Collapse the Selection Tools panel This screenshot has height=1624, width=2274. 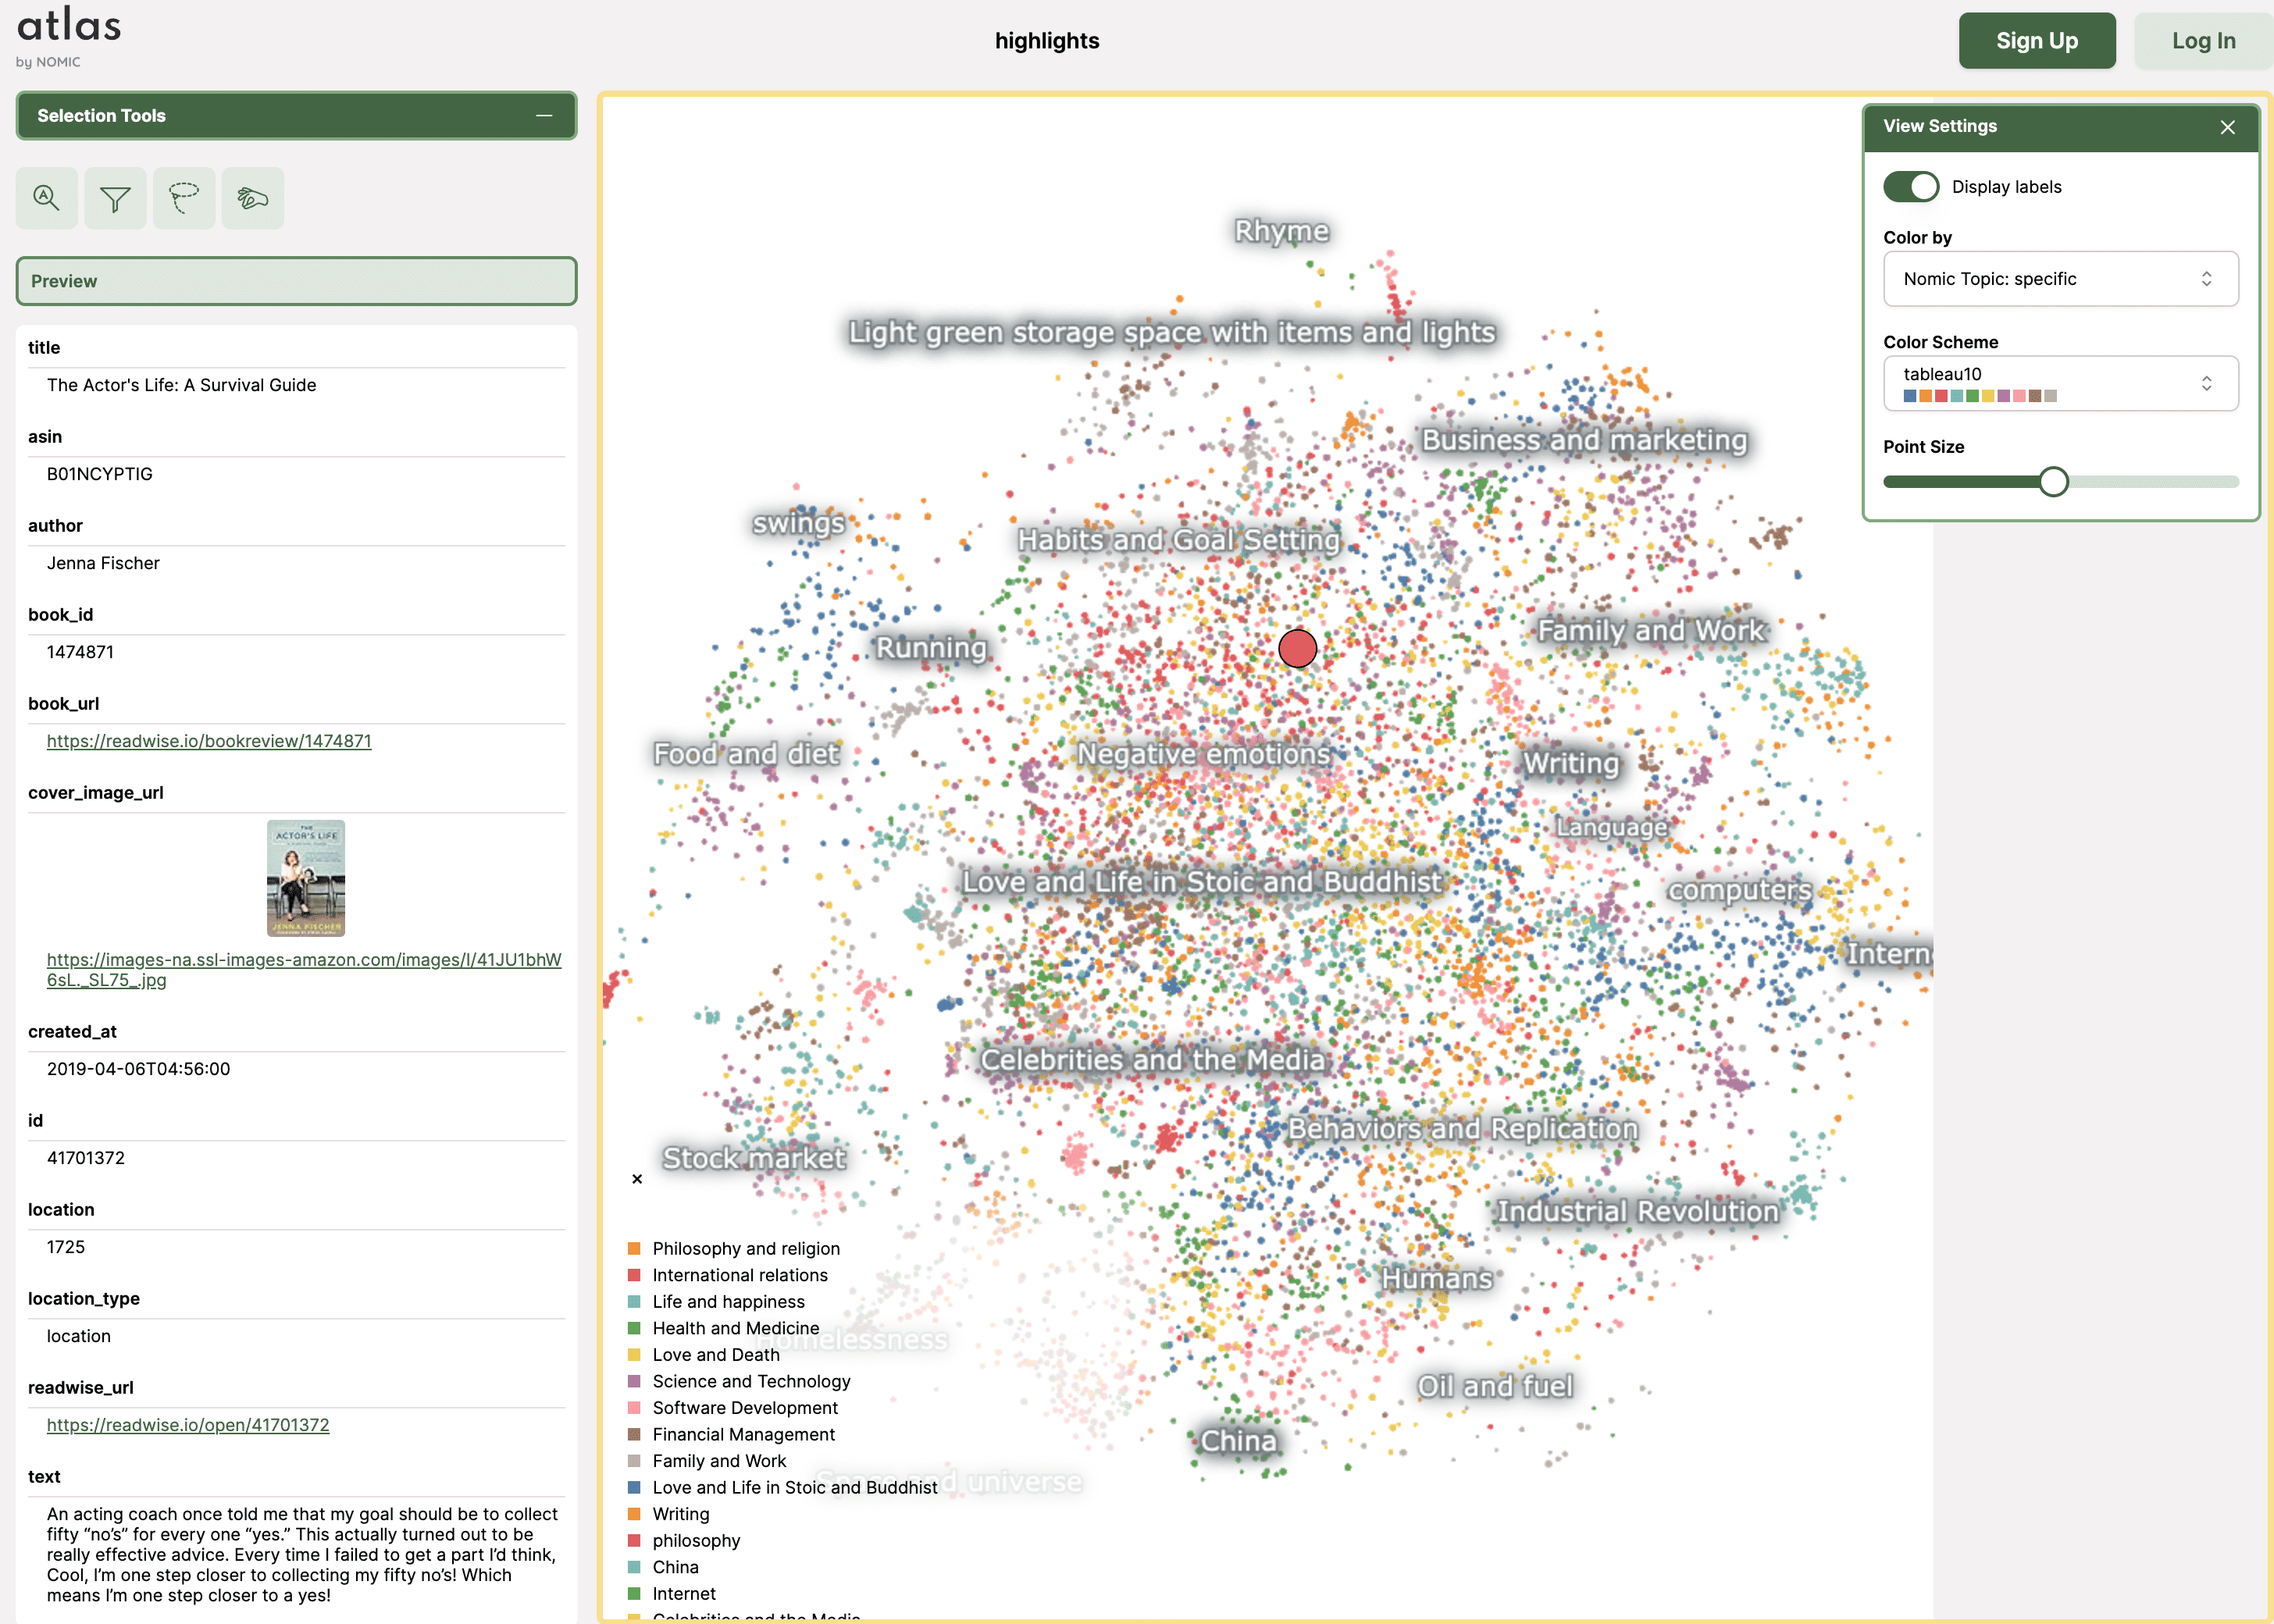click(543, 116)
